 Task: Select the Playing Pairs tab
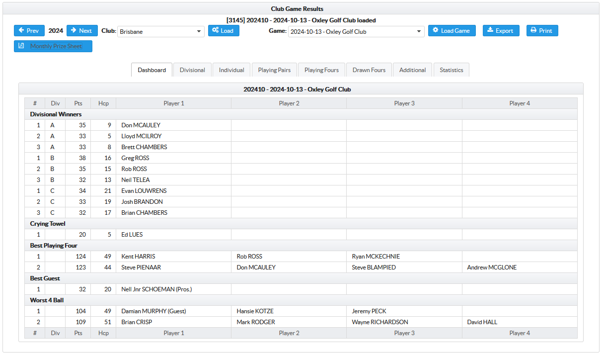(x=274, y=70)
